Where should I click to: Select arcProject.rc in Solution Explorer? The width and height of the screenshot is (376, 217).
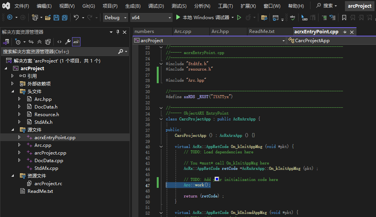(x=48, y=183)
